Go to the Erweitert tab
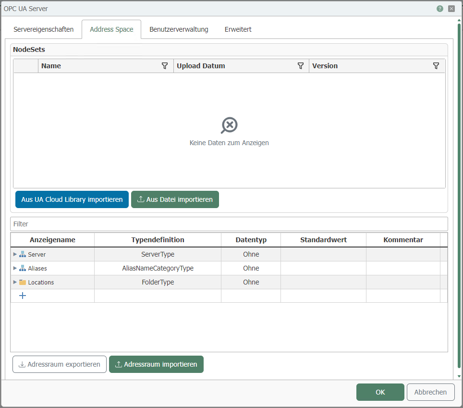The height and width of the screenshot is (408, 463). [x=238, y=29]
